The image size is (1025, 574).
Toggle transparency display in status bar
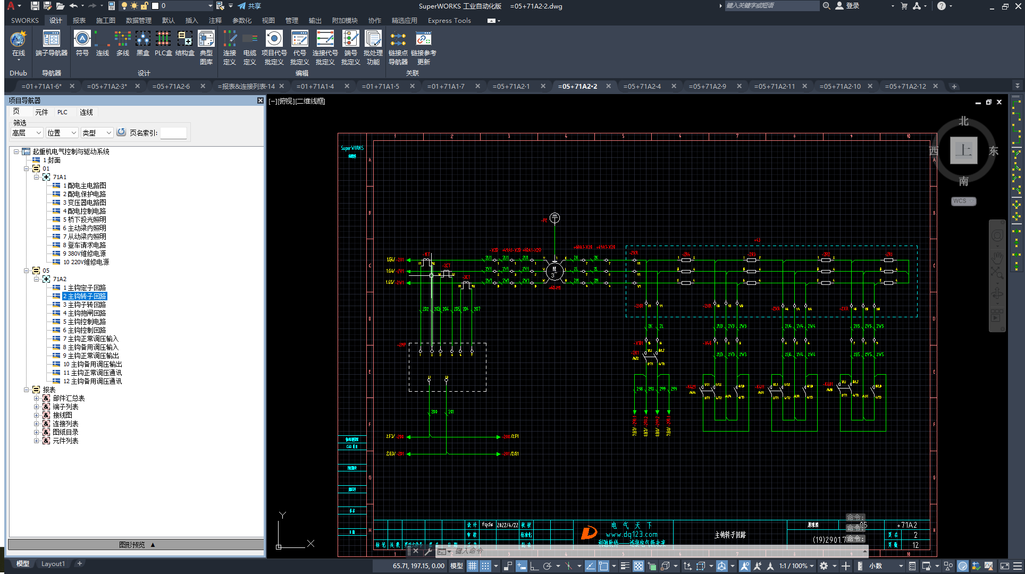click(638, 566)
